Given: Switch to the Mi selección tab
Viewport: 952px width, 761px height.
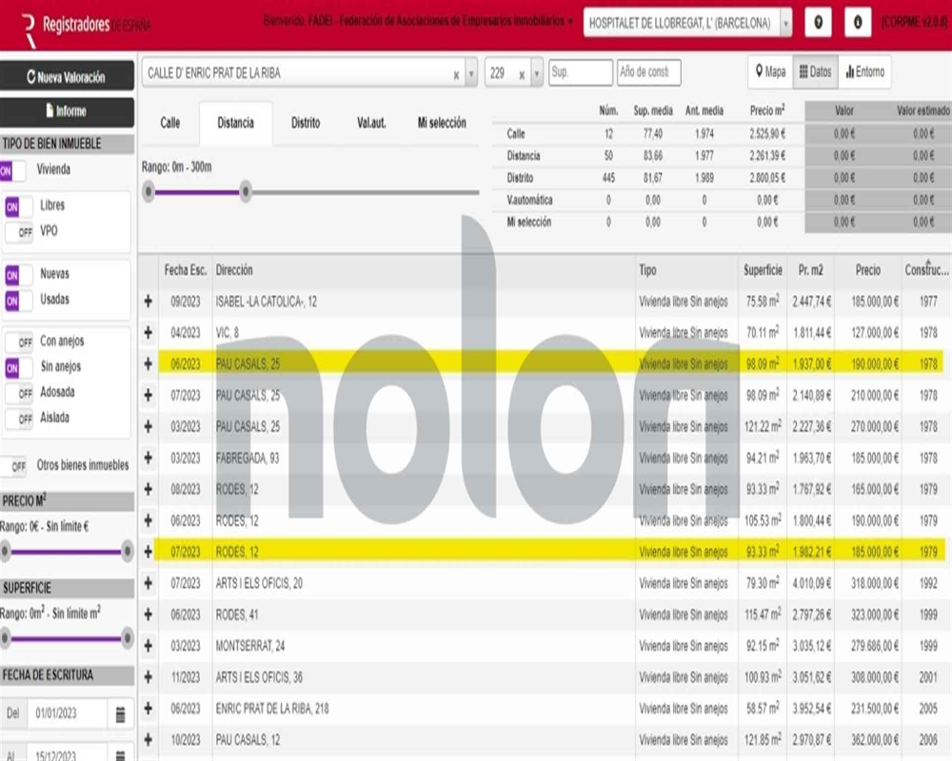Looking at the screenshot, I should (x=442, y=124).
